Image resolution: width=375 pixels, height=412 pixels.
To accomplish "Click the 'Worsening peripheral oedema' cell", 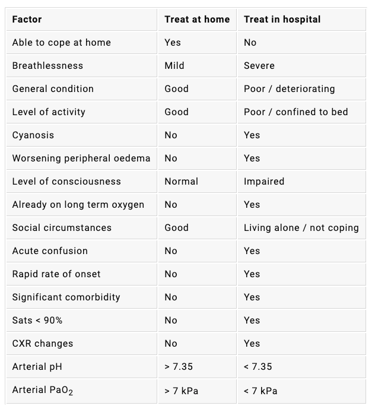I will click(x=81, y=159).
